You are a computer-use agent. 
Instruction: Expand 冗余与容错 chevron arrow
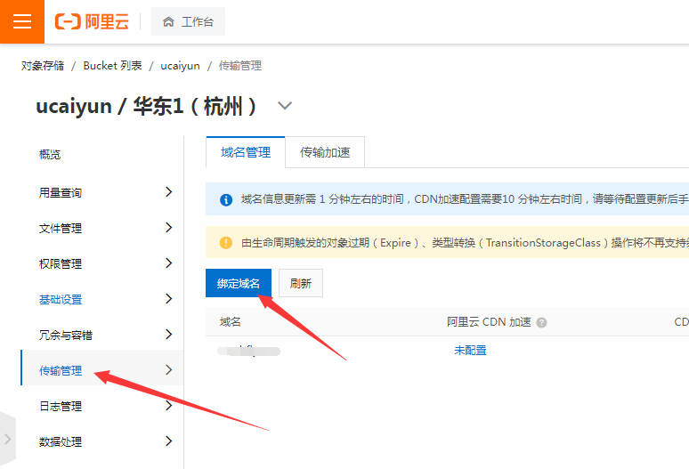pos(169,335)
